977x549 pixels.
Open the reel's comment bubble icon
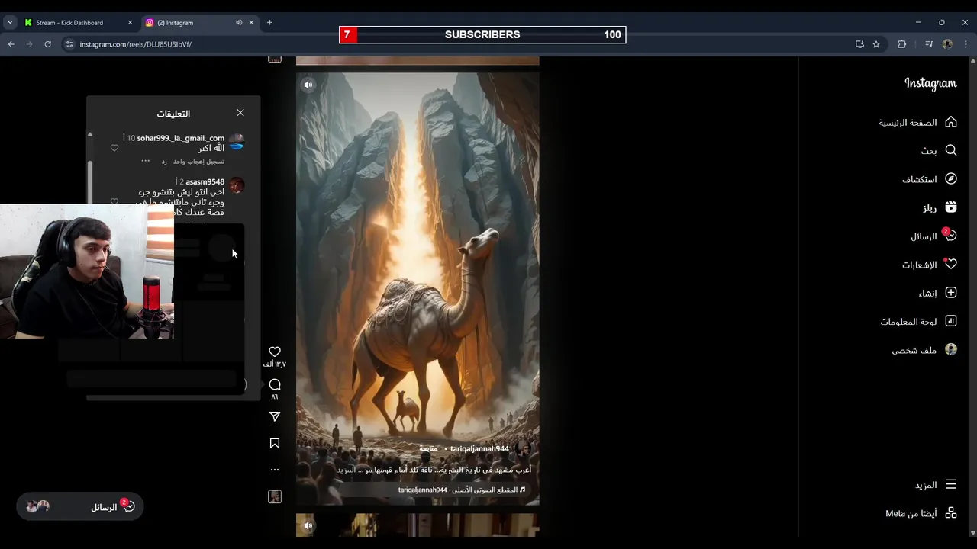(275, 384)
